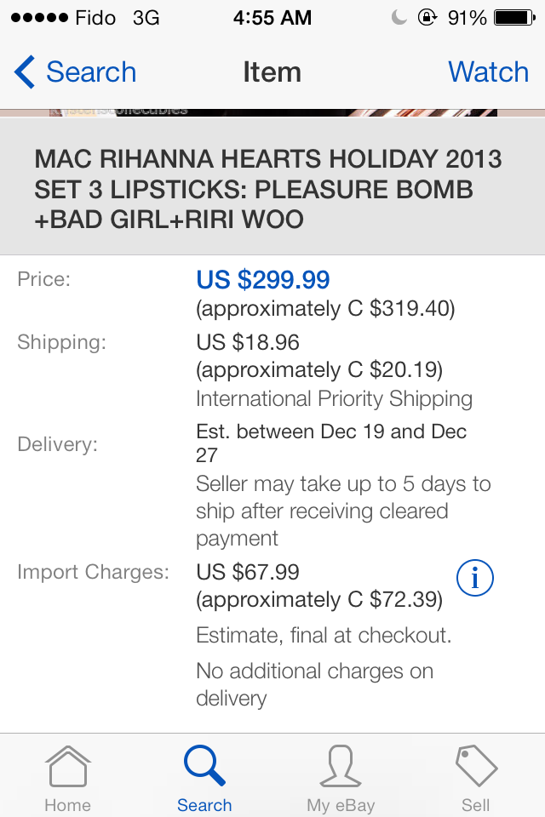545x817 pixels.
Task: Tap the MAC Rihanna Hearts listing title
Action: [x=268, y=189]
